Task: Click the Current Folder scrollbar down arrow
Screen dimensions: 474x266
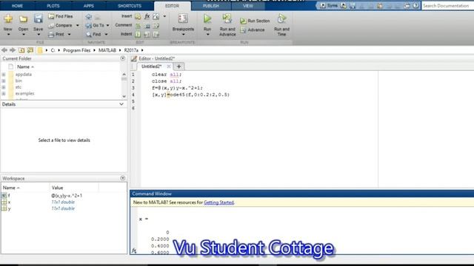Action: [124, 96]
